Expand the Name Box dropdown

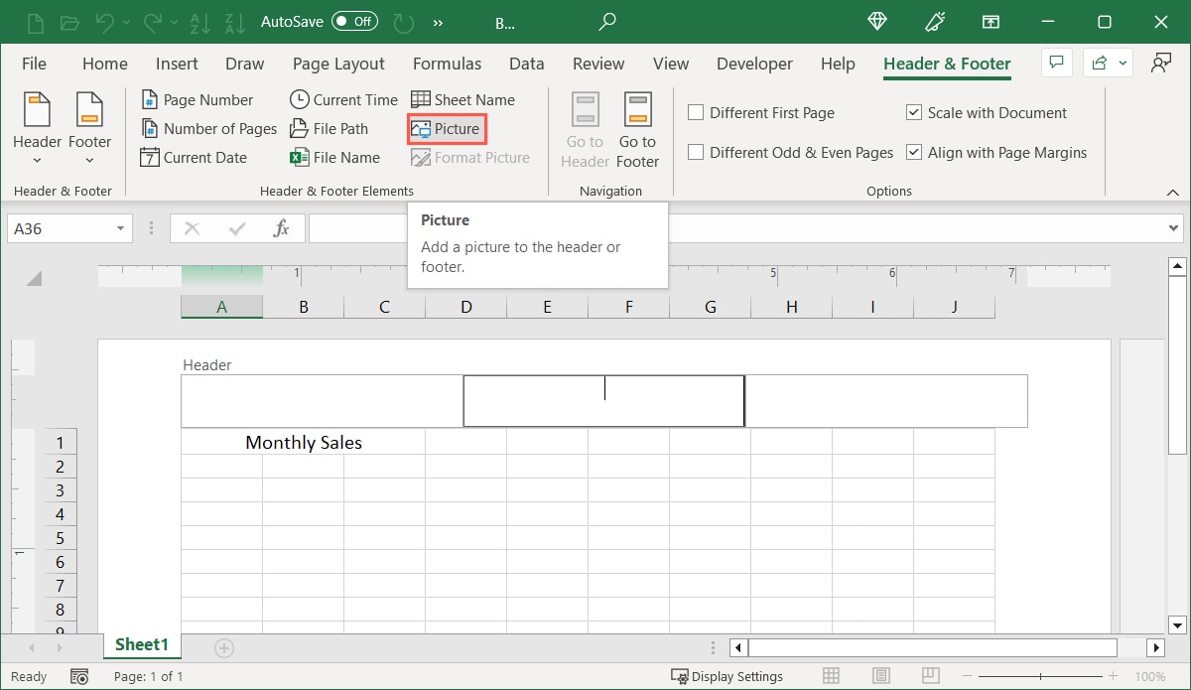[x=120, y=229]
